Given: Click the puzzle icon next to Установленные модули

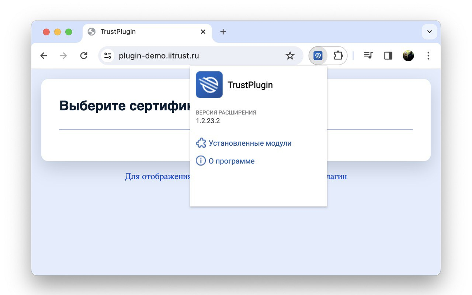Looking at the screenshot, I should point(201,143).
